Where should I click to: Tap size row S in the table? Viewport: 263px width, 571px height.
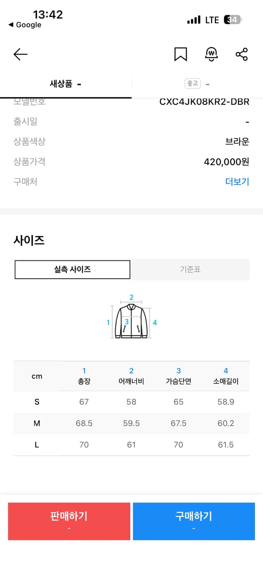37,402
